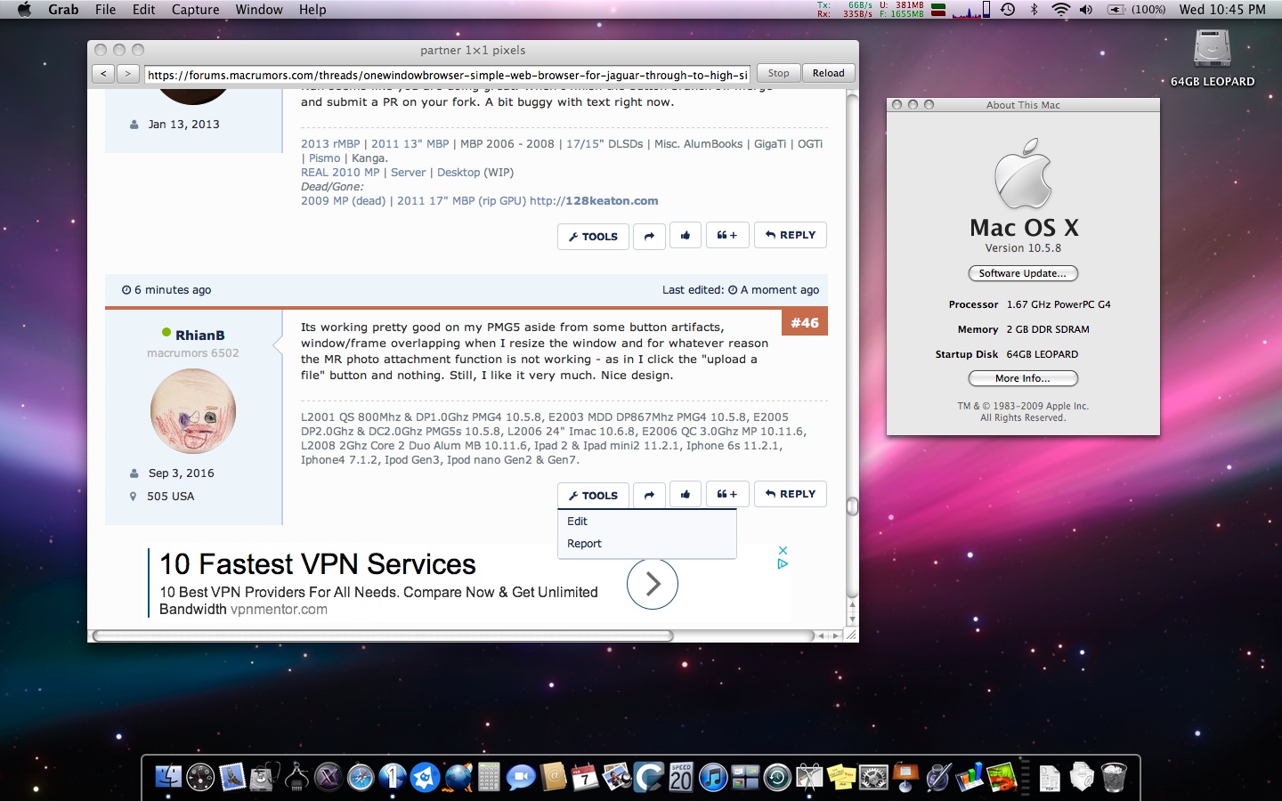The width and height of the screenshot is (1282, 801).
Task: Open Stickies notes from the Dock
Action: pos(841,777)
